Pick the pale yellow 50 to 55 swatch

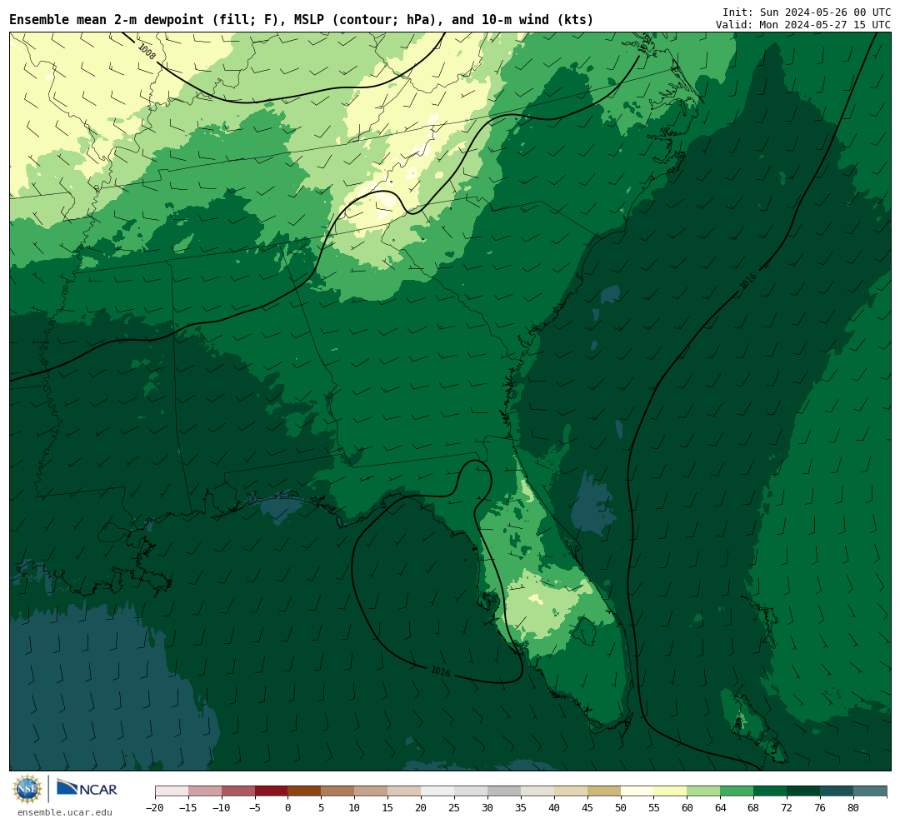(x=637, y=791)
